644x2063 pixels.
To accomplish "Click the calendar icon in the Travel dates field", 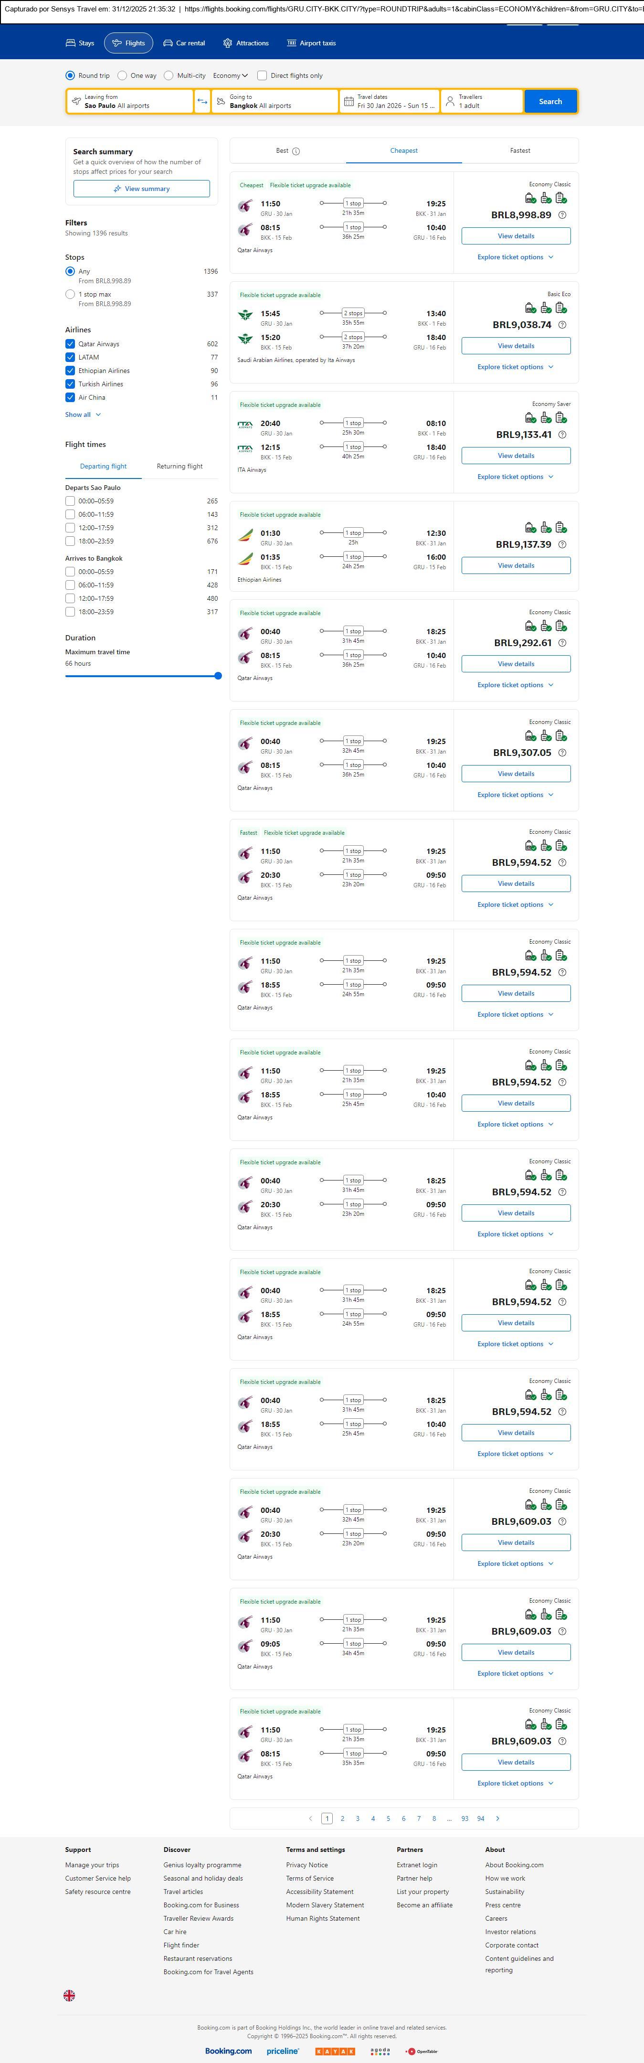I will tap(348, 102).
